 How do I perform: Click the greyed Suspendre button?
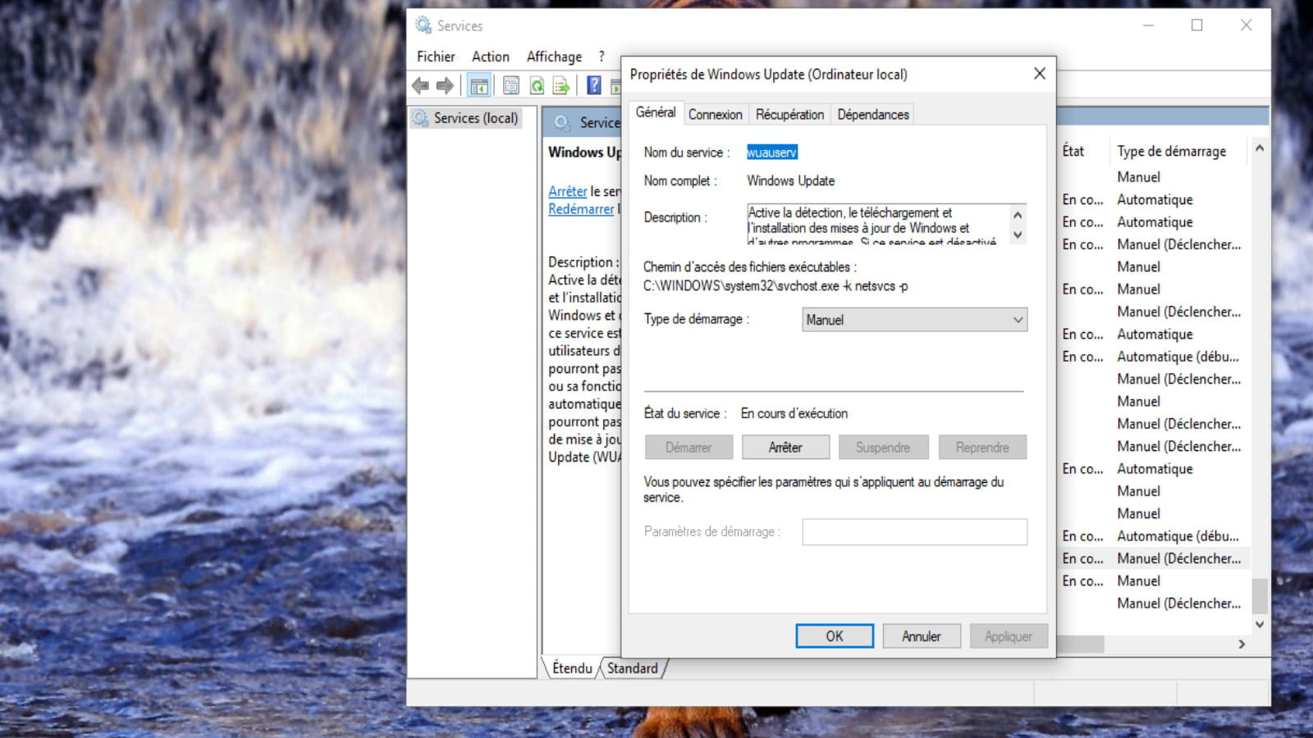(883, 448)
